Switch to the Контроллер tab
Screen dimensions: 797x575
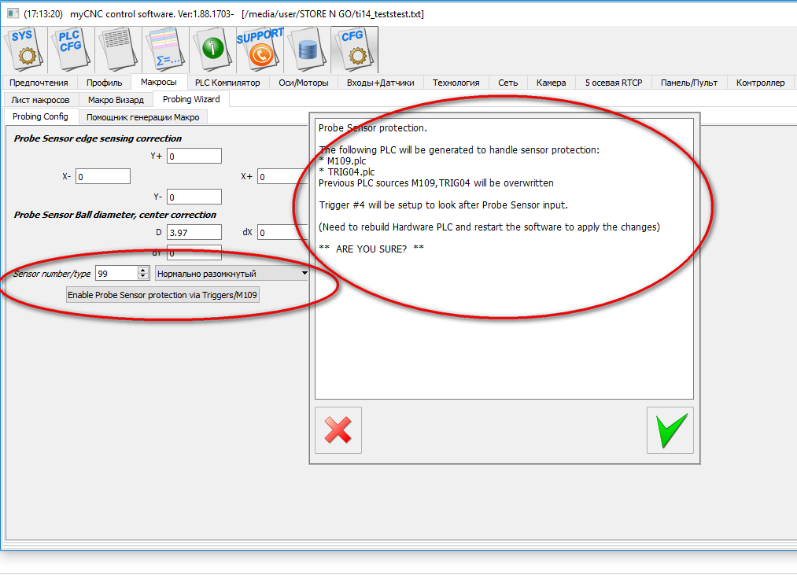click(x=760, y=83)
